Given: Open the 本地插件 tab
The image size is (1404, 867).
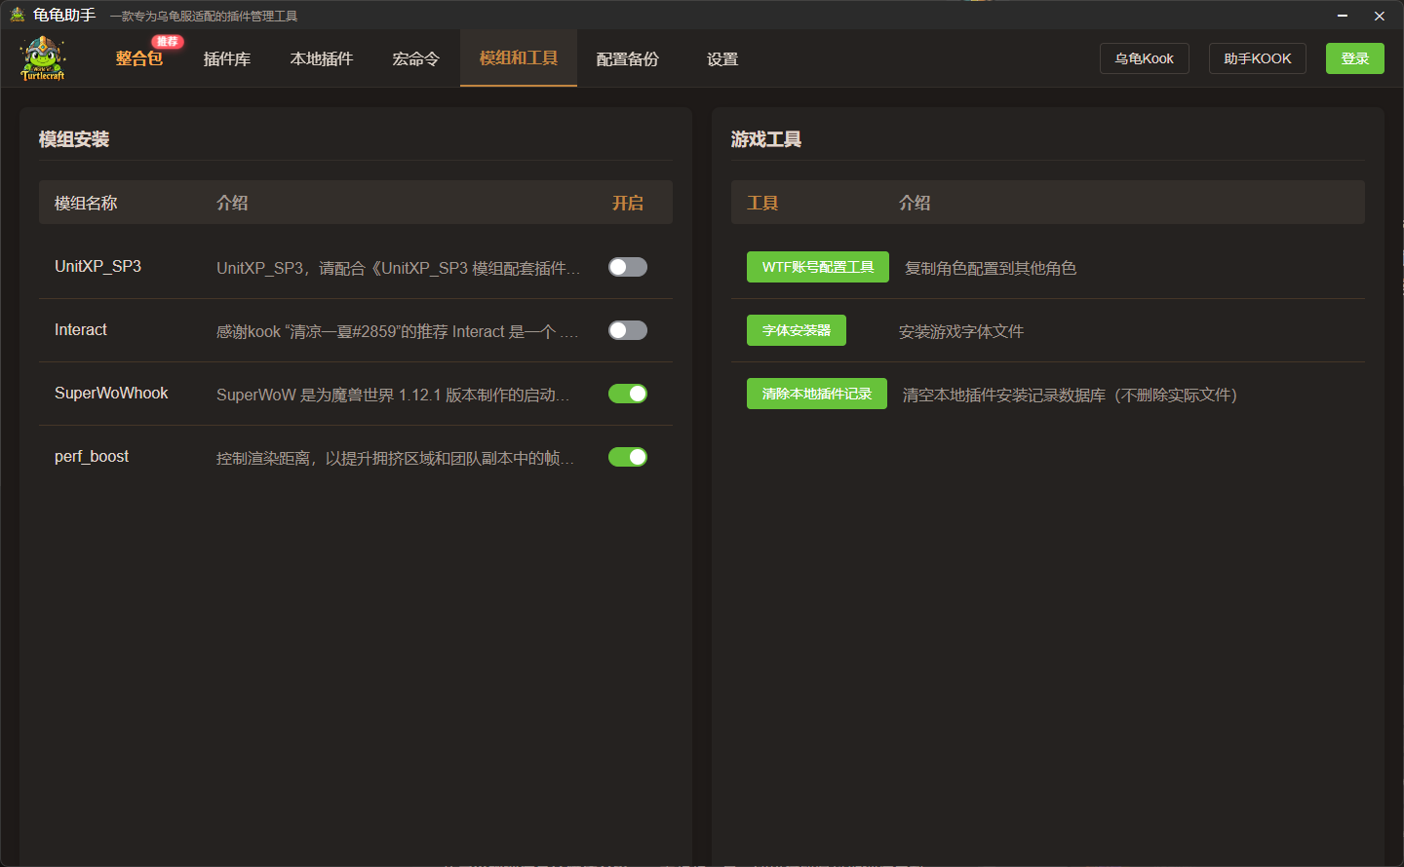Looking at the screenshot, I should tap(321, 58).
